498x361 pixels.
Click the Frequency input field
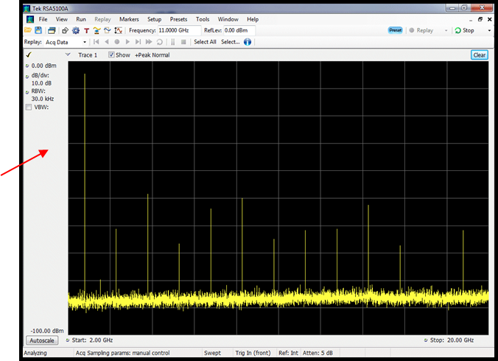click(x=178, y=31)
